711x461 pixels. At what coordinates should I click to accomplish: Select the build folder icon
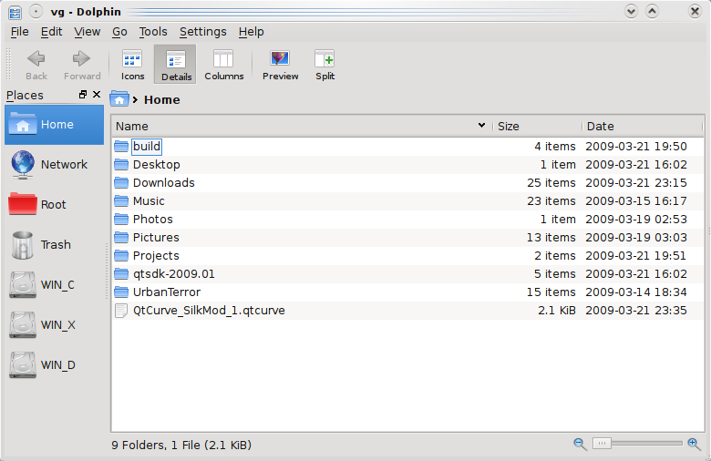click(121, 146)
